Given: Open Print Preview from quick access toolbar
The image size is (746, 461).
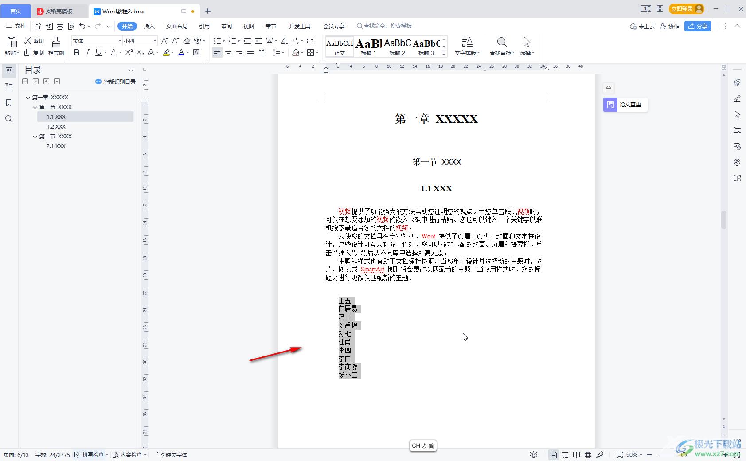Looking at the screenshot, I should click(71, 26).
